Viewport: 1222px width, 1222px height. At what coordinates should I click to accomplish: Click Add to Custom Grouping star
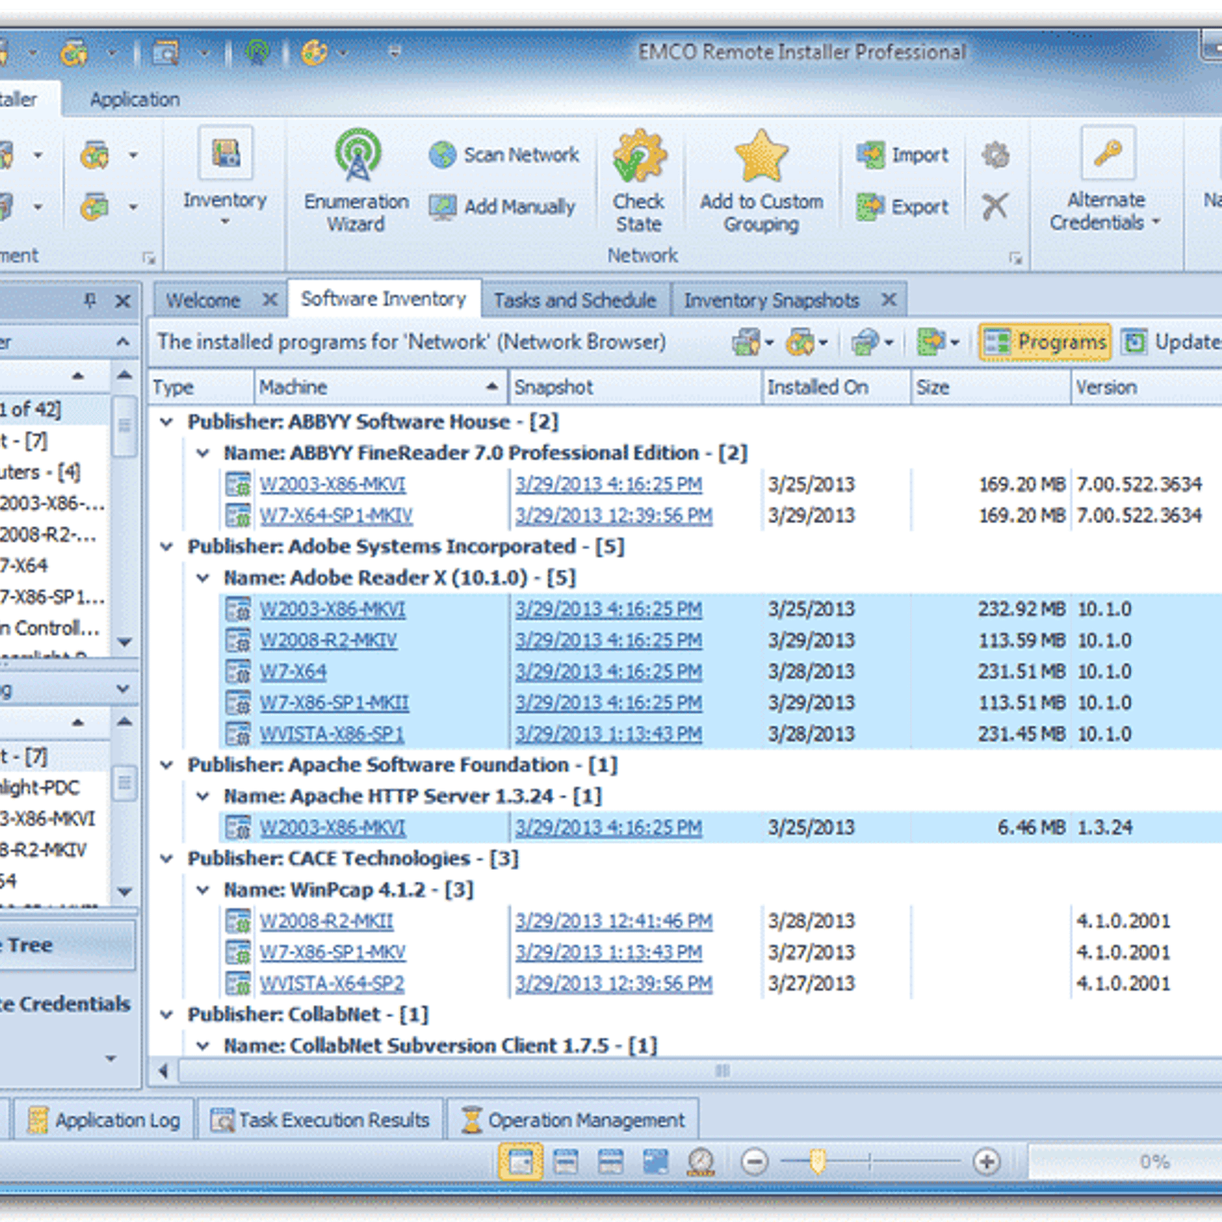761,180
